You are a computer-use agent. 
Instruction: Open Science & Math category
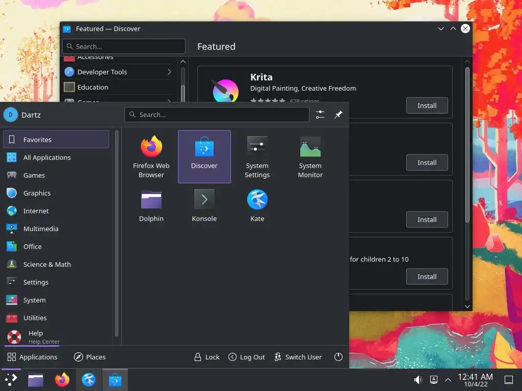[56, 264]
